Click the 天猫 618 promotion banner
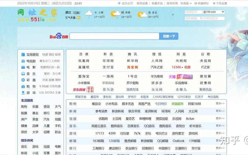The width and height of the screenshot is (248, 155). (x=181, y=77)
